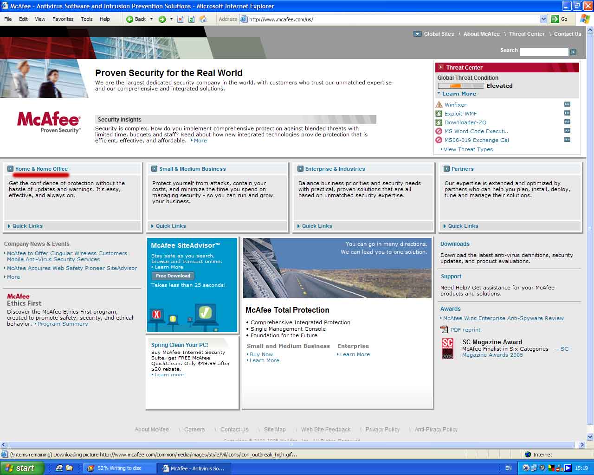Open the File menu
The width and height of the screenshot is (594, 475).
pos(8,19)
